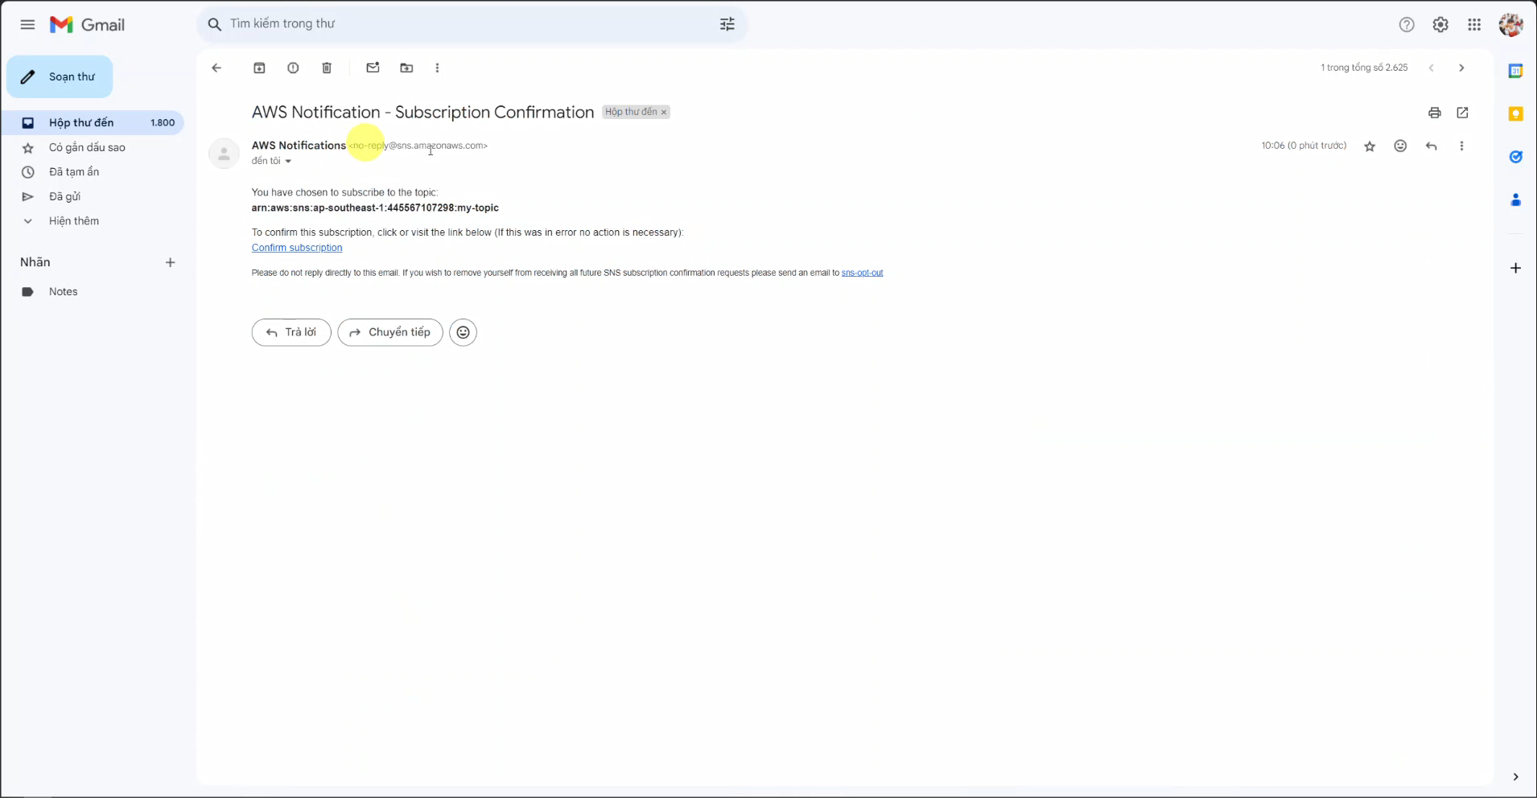1537x798 pixels.
Task: Open the Đã gửi folder
Action: point(64,196)
